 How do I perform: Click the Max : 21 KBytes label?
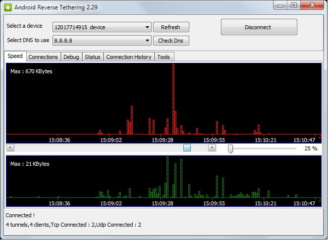point(30,164)
